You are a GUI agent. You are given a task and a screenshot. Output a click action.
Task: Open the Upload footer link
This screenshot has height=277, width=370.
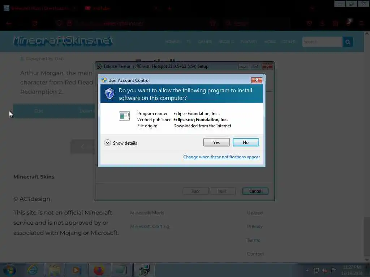[x=255, y=213]
